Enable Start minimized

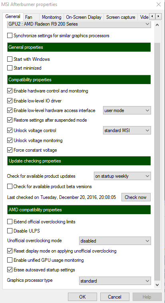(10, 68)
